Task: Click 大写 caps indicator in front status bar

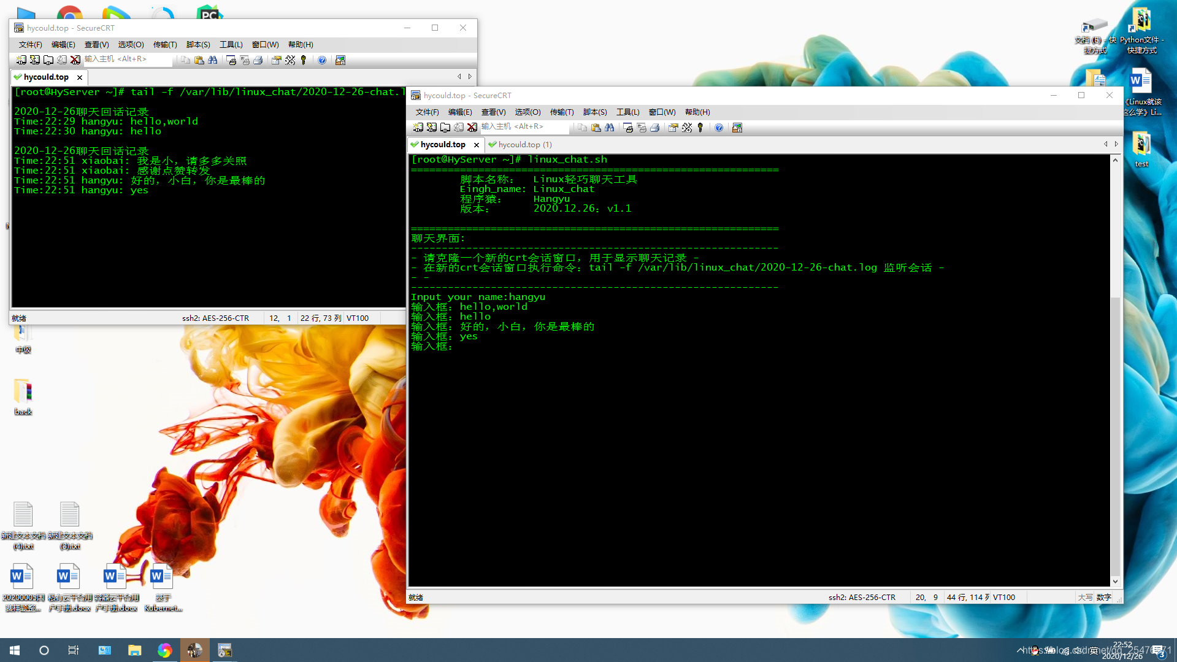Action: point(1085,597)
